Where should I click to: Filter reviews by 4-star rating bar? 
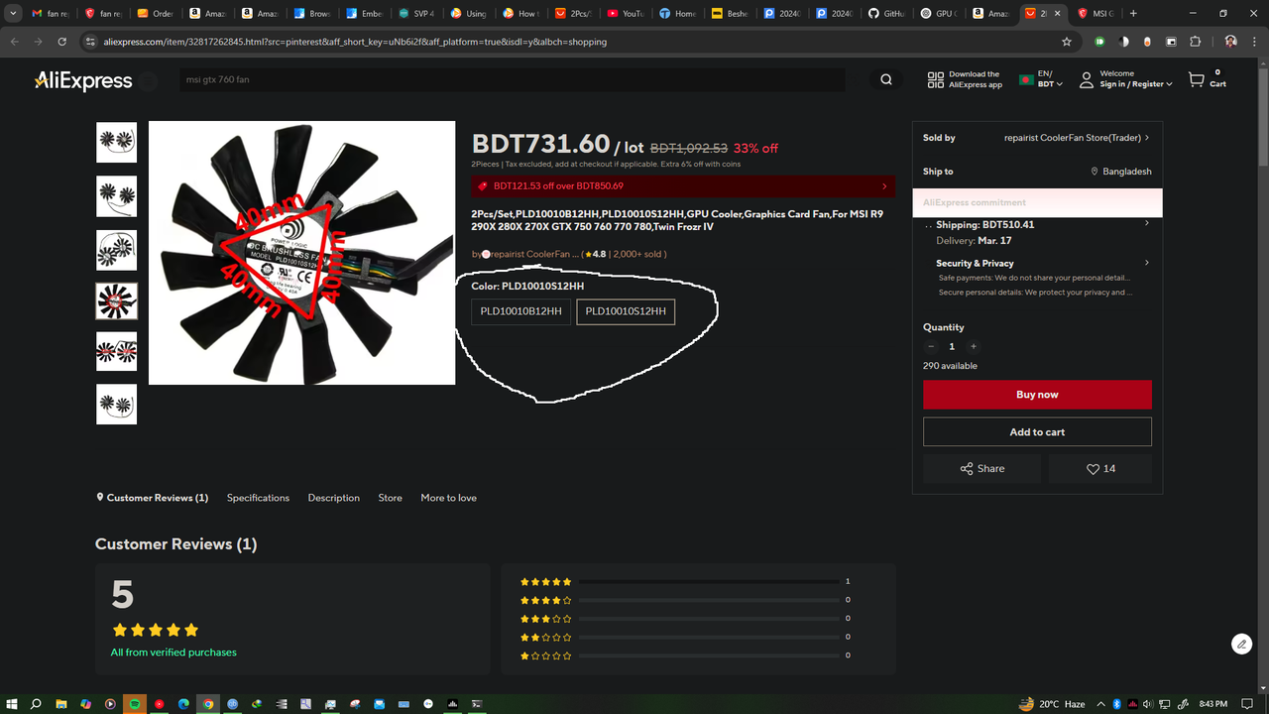[x=710, y=600]
